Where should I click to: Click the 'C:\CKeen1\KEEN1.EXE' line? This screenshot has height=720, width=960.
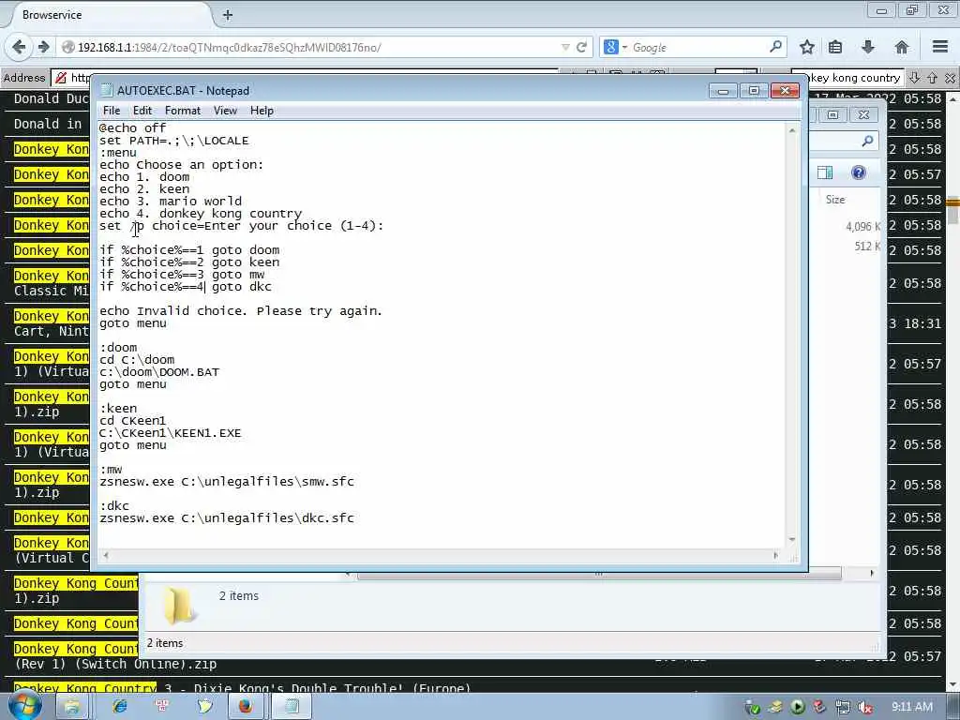click(171, 433)
